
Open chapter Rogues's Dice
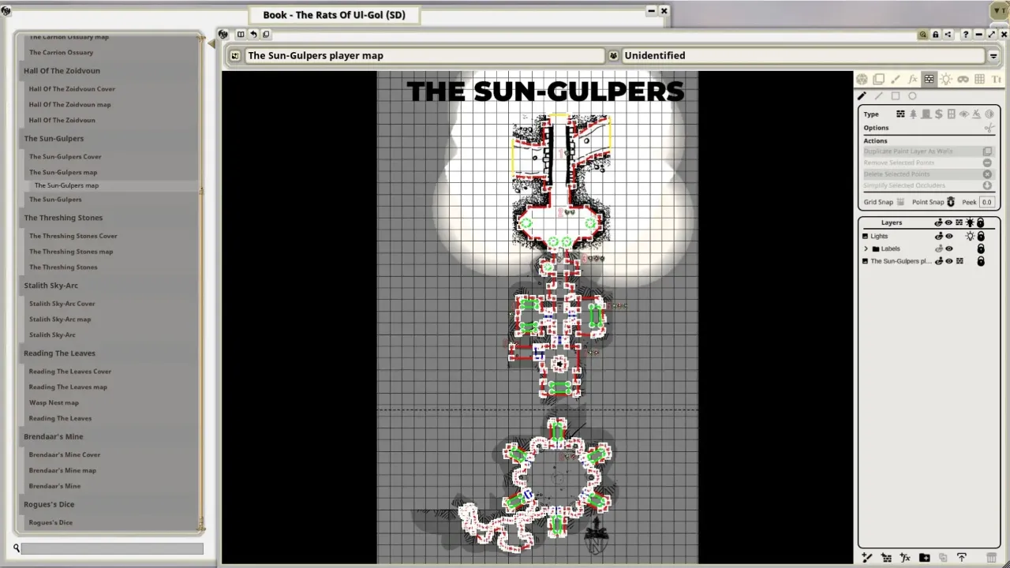(x=49, y=504)
